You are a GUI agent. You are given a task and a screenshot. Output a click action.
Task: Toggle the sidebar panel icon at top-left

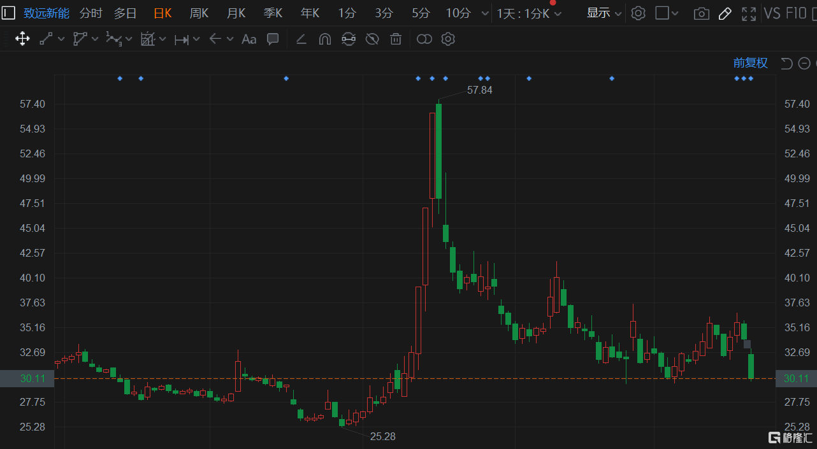point(8,13)
